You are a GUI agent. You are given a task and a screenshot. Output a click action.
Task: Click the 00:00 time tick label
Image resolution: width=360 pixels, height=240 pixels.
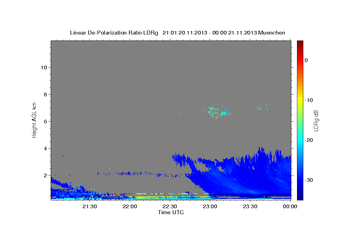click(x=290, y=206)
